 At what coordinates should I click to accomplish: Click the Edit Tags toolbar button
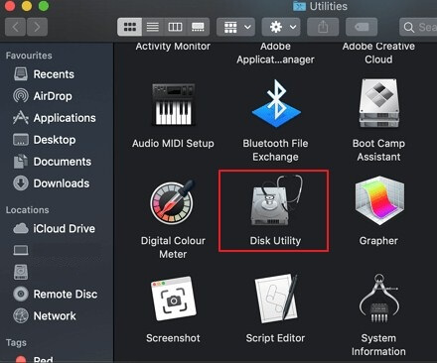362,27
